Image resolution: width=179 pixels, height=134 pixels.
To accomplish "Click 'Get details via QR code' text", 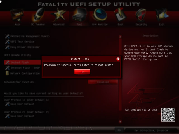I will [141, 110].
